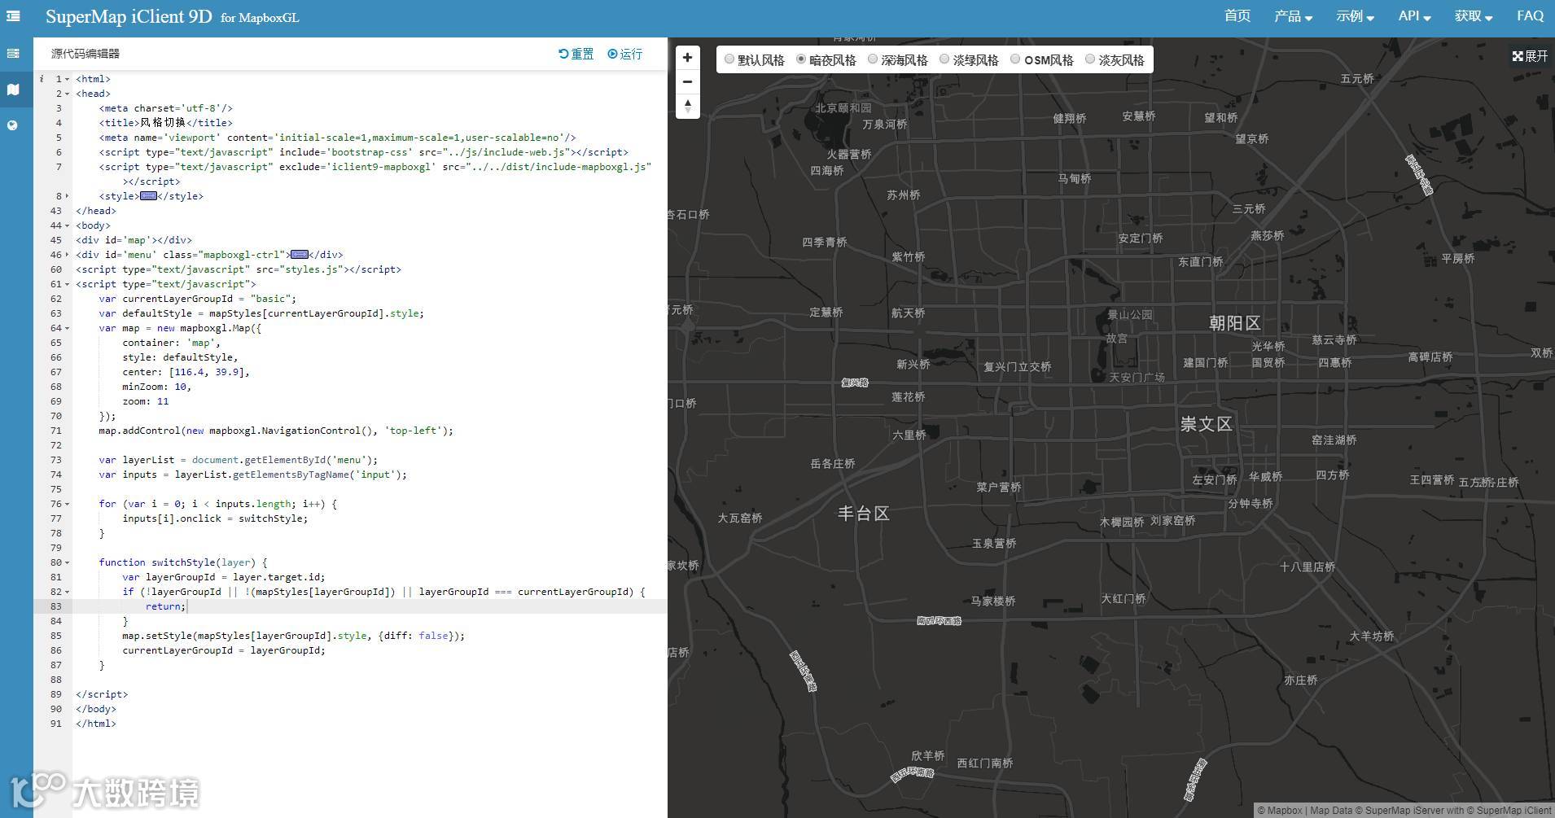Click the 亦庄桥 label on the map

(x=1300, y=680)
